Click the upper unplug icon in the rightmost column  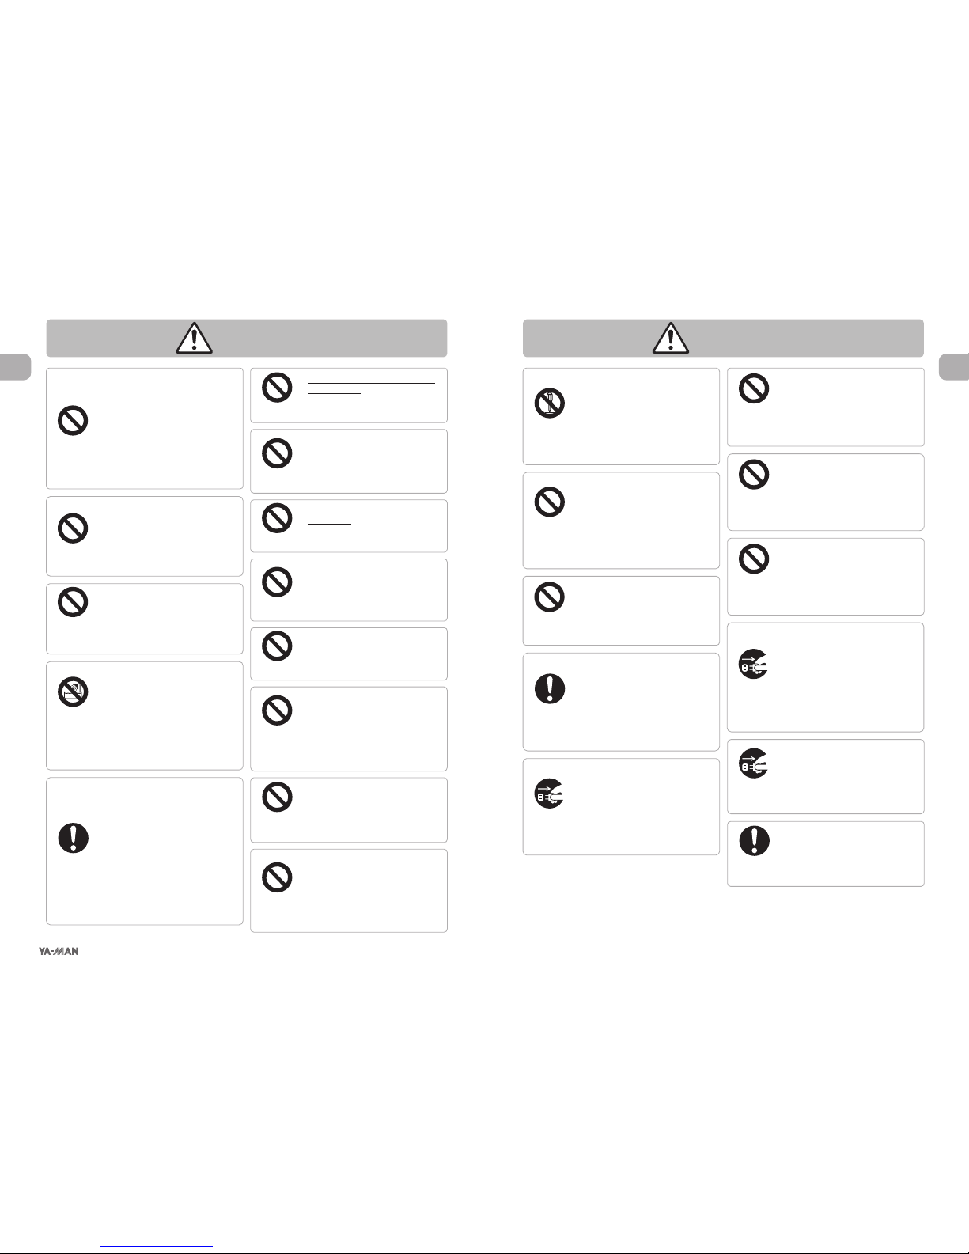point(754,665)
